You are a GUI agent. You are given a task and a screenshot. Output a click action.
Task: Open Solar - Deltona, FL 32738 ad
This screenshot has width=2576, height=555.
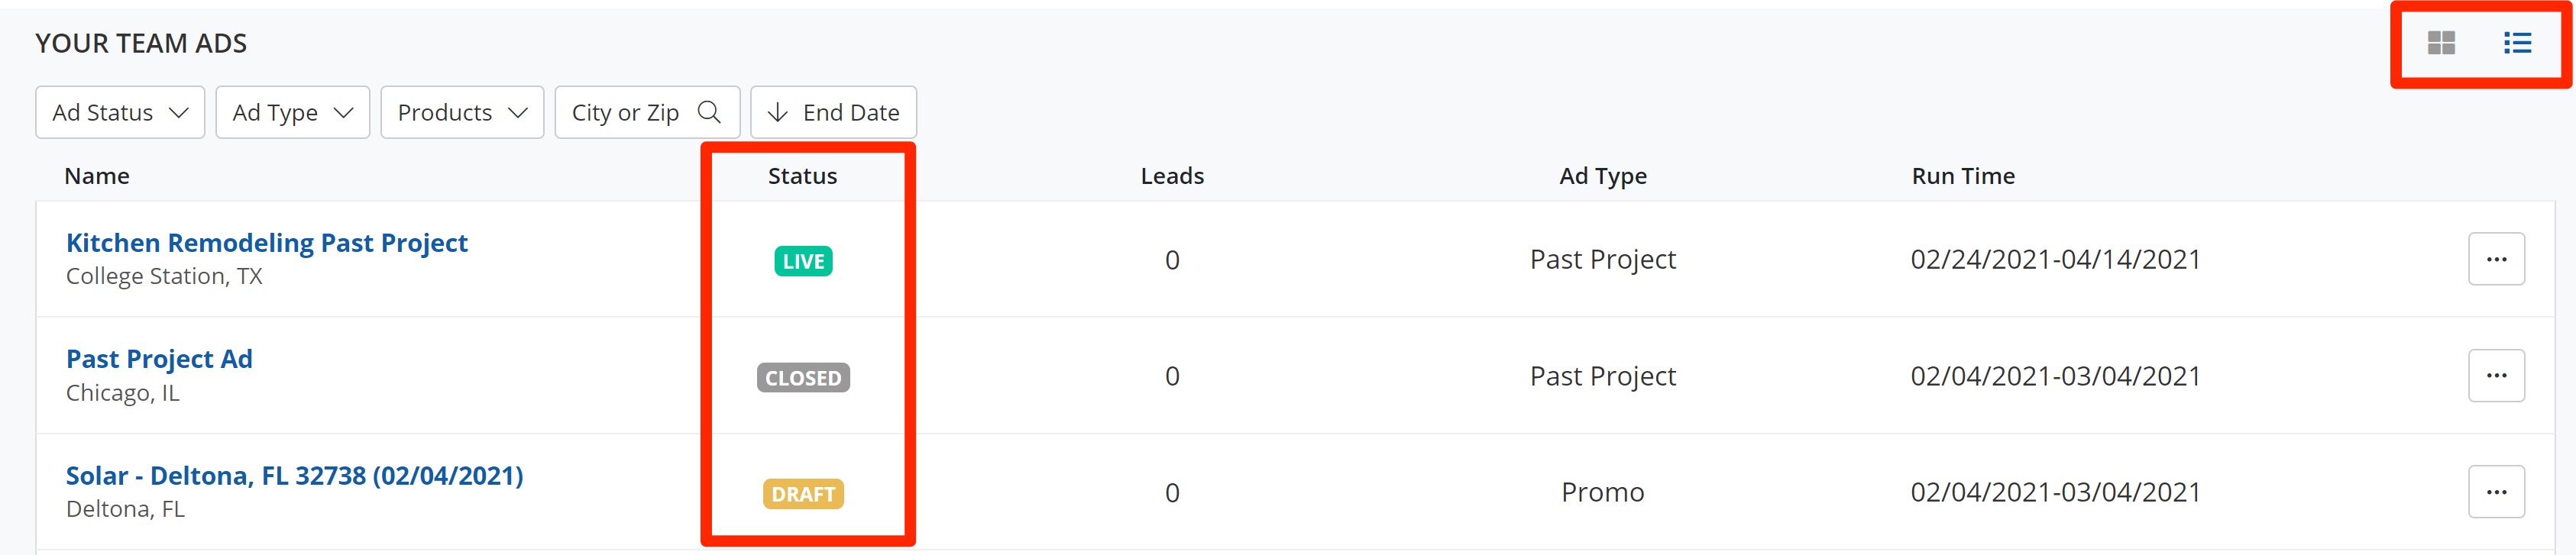(294, 475)
